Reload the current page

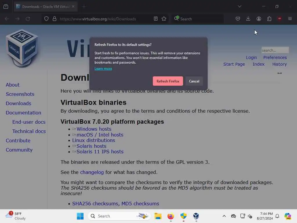point(28,19)
